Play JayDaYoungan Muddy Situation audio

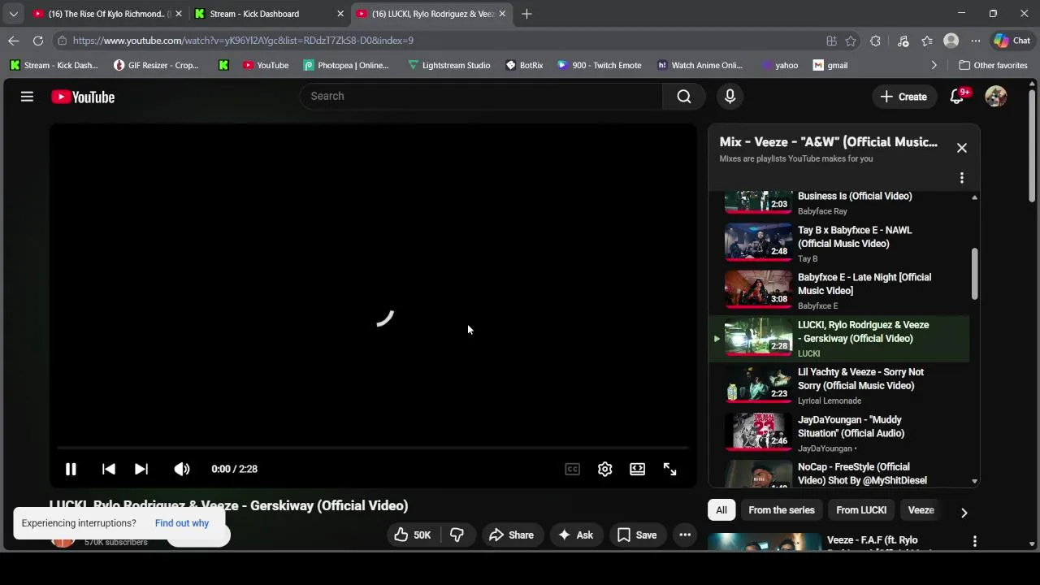pos(838,433)
